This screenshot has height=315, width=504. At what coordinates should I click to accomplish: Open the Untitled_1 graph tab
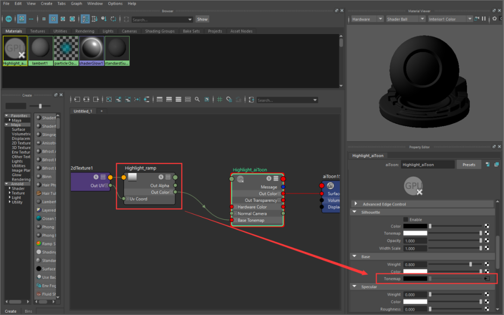pyautogui.click(x=83, y=111)
